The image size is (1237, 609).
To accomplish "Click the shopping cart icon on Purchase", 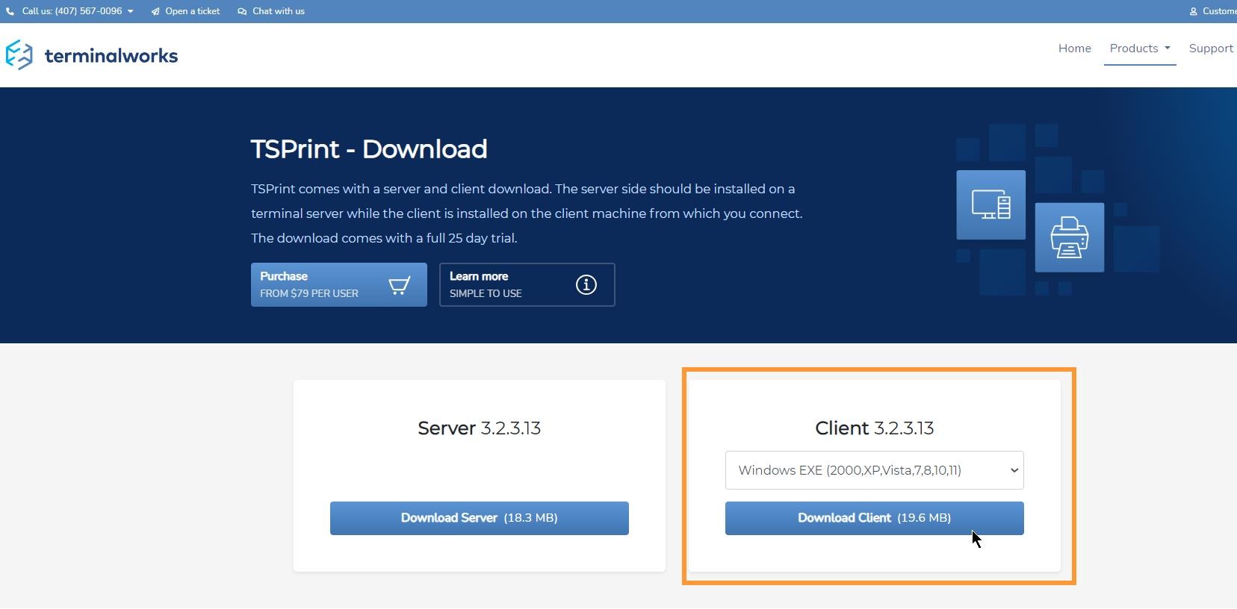I will [400, 285].
